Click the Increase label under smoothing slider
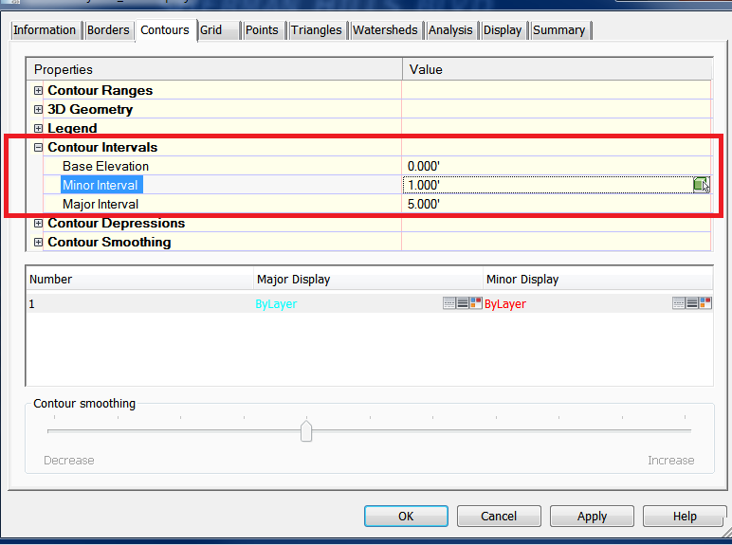Viewport: 732px width, 545px height. [x=671, y=461]
